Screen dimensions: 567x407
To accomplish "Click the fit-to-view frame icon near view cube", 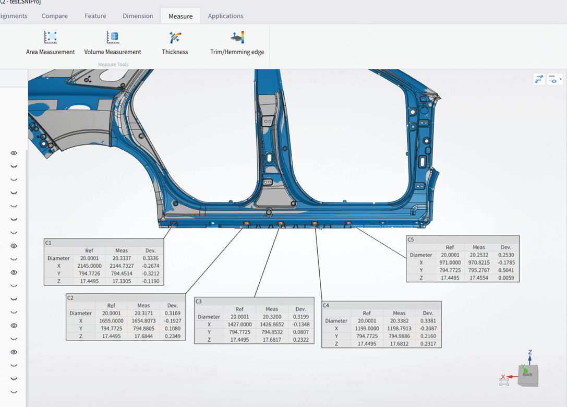I will pyautogui.click(x=504, y=381).
